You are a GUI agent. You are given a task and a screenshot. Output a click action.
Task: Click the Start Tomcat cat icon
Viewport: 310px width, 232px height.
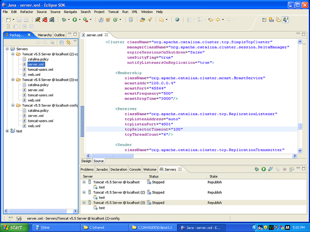[38, 20]
